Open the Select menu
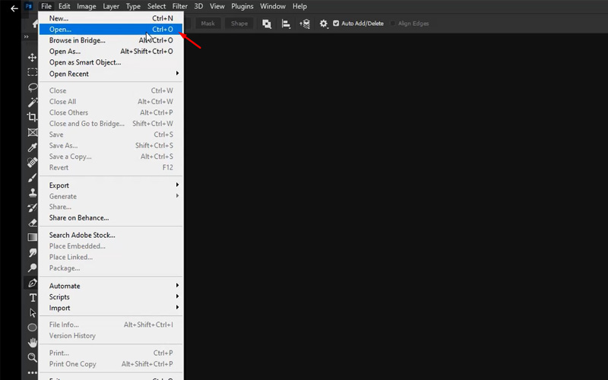 coord(157,6)
